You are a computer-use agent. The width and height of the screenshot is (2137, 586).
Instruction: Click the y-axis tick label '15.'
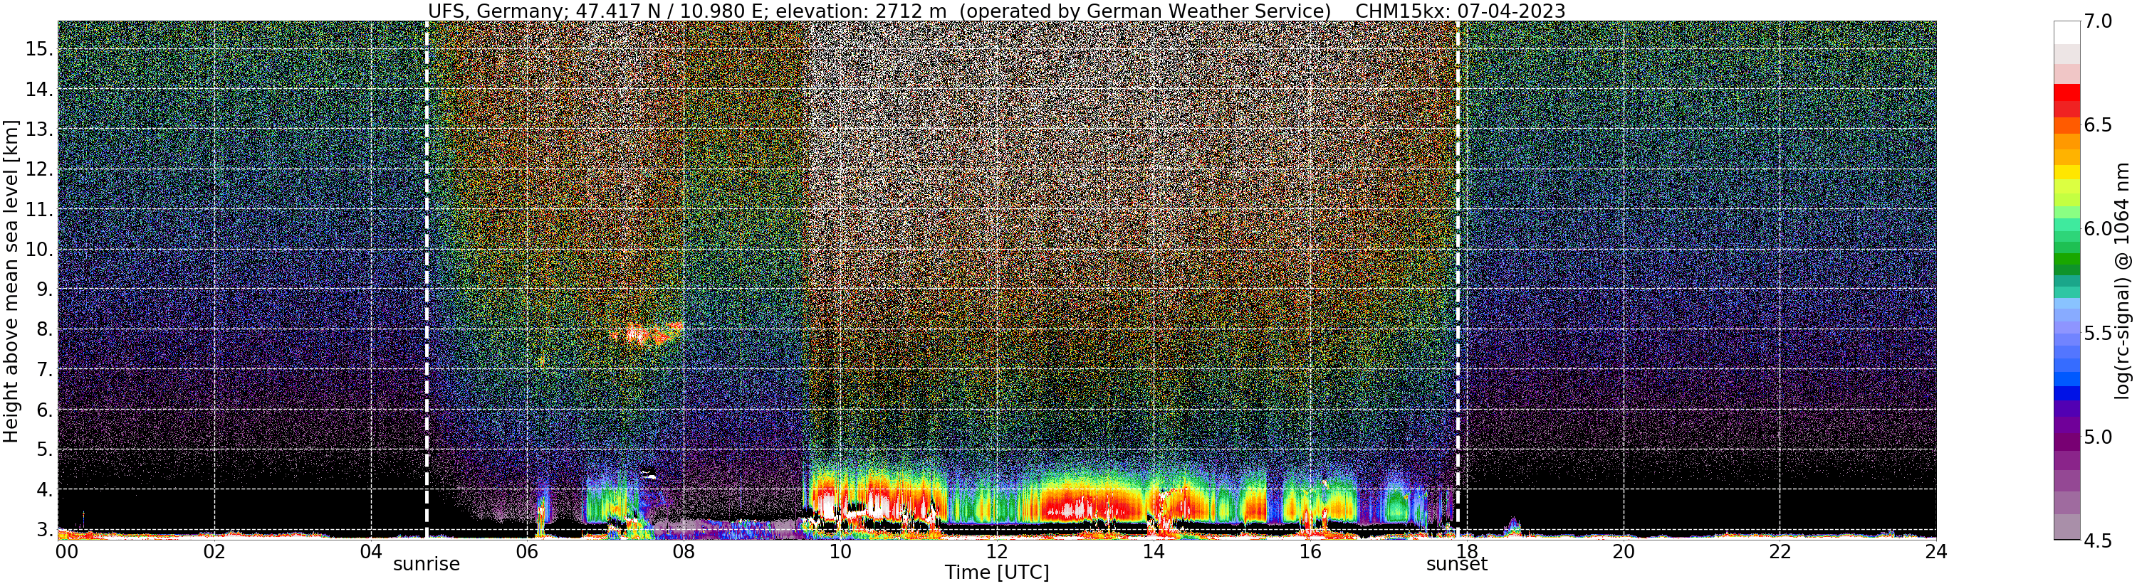point(39,49)
